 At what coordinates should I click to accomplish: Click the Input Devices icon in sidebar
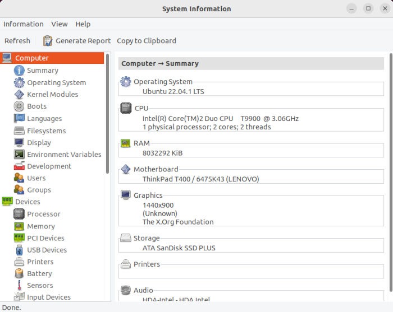[x=19, y=297]
